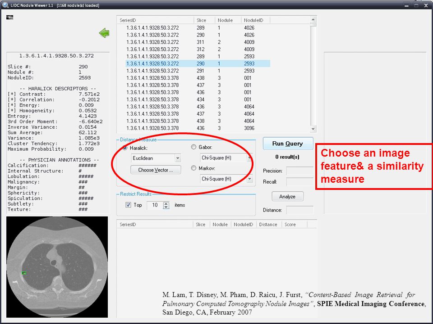Click the Contrast value 7.571e2

point(89,94)
